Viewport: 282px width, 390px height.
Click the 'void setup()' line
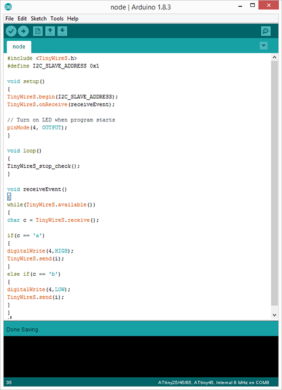coord(26,81)
